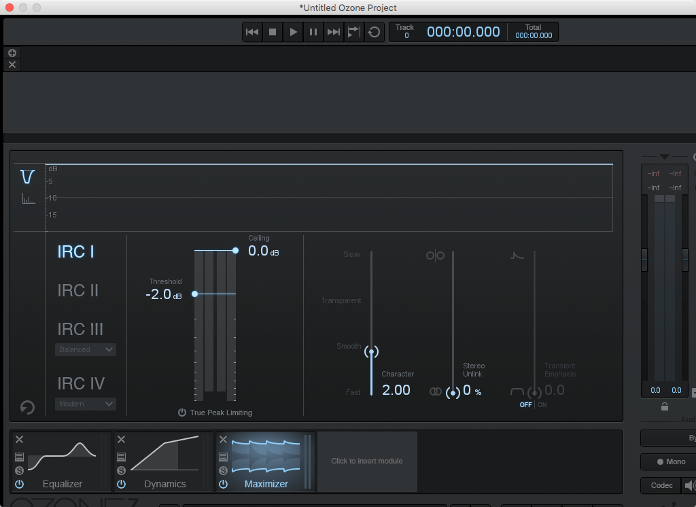The image size is (696, 507).
Task: Click the Transient Emphasis spike icon
Action: click(517, 256)
